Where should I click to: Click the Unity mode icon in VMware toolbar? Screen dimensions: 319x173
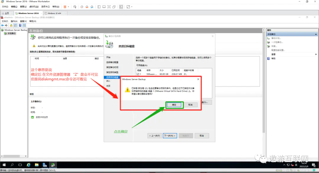[114, 7]
